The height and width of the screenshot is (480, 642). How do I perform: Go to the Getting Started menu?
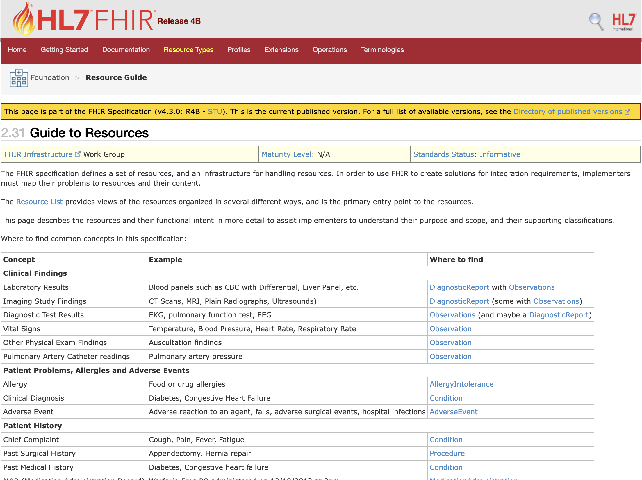click(x=64, y=50)
